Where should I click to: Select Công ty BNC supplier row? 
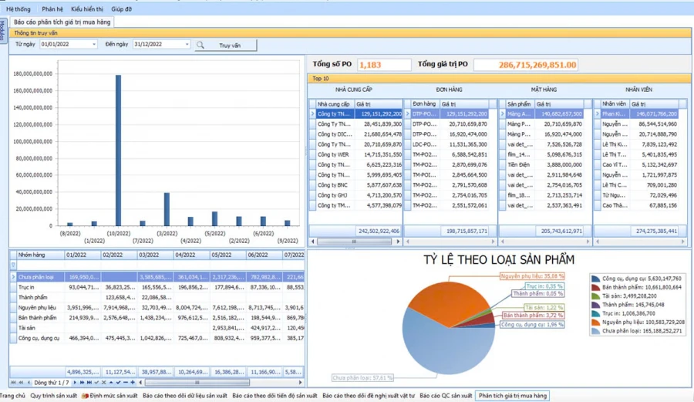pyautogui.click(x=355, y=185)
